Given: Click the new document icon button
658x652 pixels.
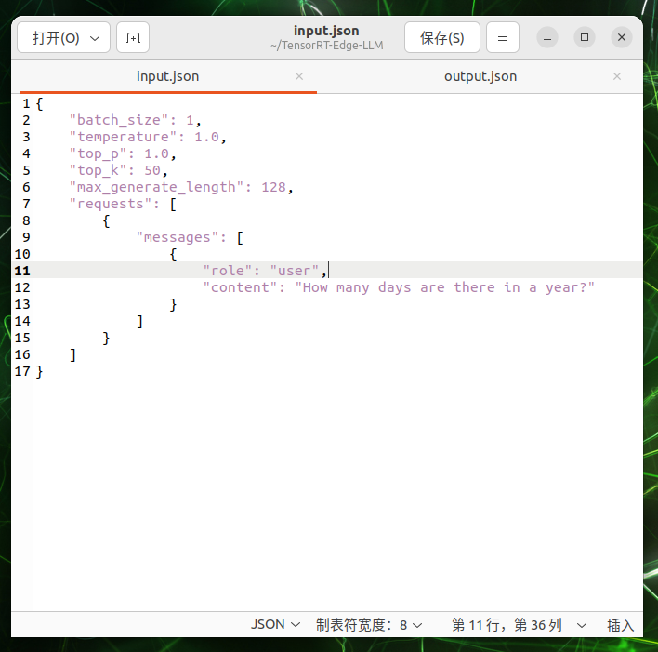Looking at the screenshot, I should [133, 37].
